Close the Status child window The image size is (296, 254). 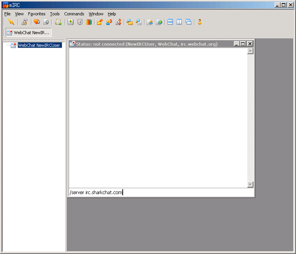[250, 44]
